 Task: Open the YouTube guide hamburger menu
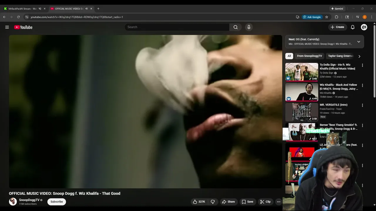7,27
